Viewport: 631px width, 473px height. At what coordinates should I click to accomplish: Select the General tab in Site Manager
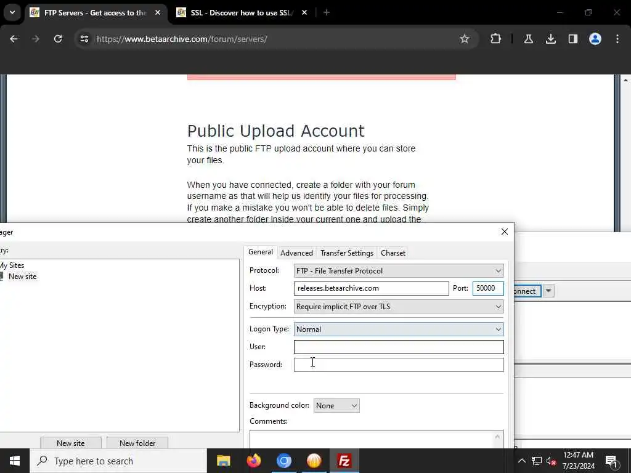[261, 252]
